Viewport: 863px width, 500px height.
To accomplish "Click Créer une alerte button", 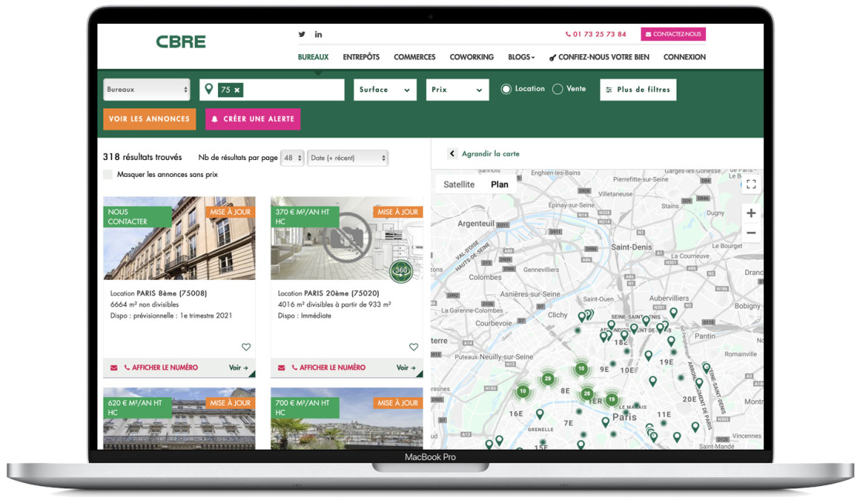I will click(x=253, y=119).
